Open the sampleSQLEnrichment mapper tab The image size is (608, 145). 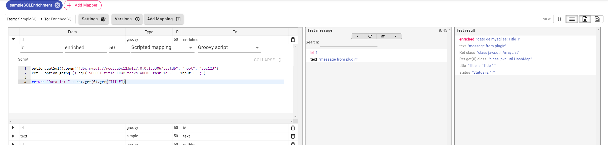(31, 5)
